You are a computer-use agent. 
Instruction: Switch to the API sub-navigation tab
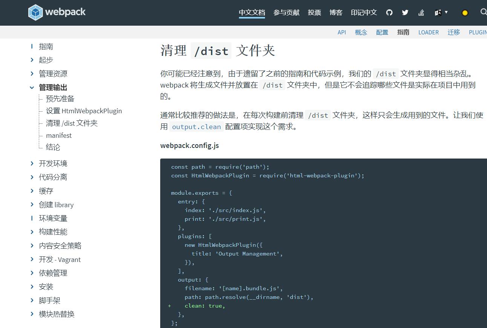(x=342, y=32)
